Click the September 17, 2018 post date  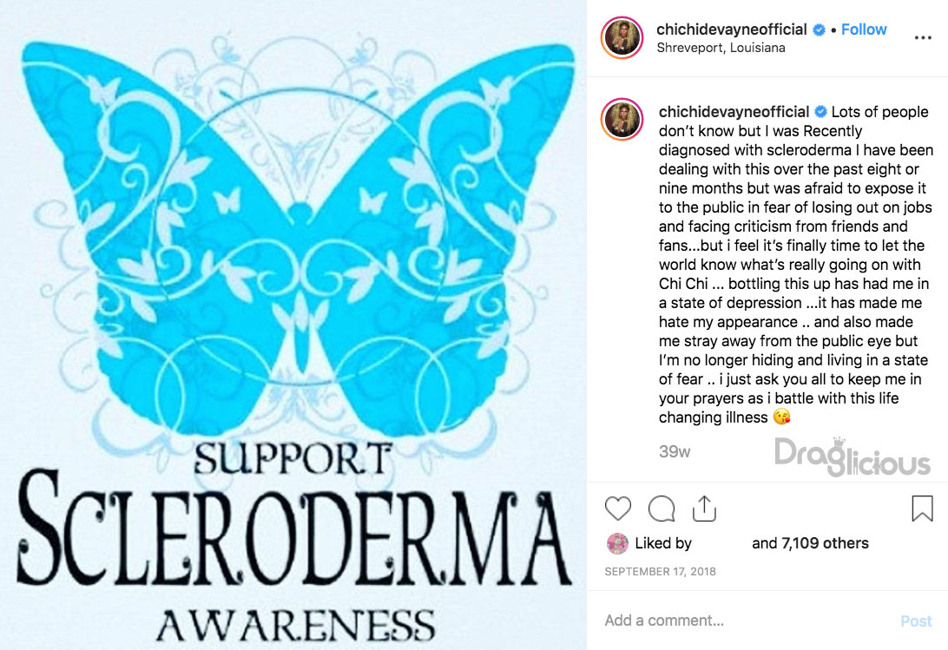660,571
